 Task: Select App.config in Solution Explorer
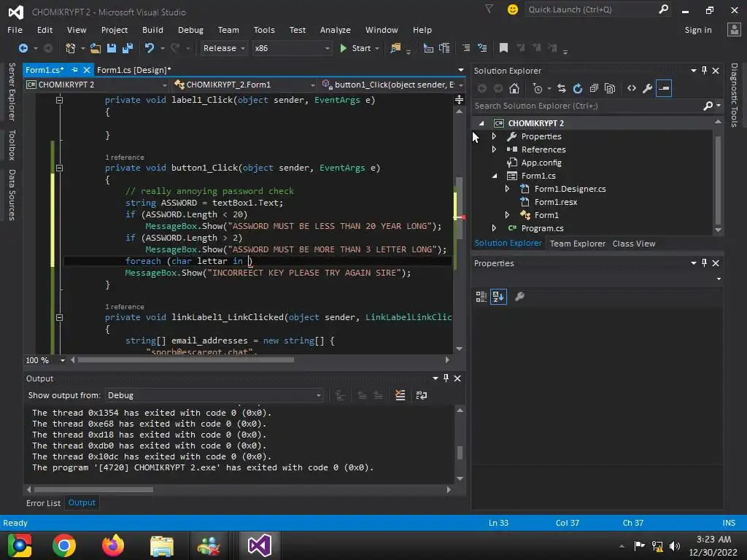(541, 163)
